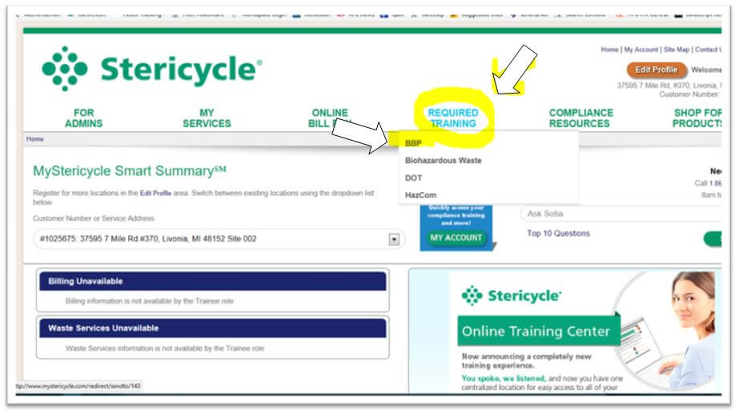
Task: Click the Home breadcrumb link
Action: click(34, 139)
